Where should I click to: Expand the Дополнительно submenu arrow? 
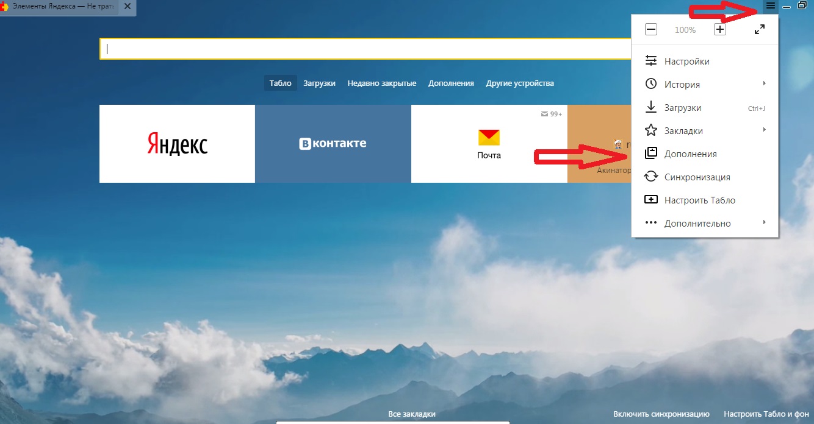tap(765, 222)
